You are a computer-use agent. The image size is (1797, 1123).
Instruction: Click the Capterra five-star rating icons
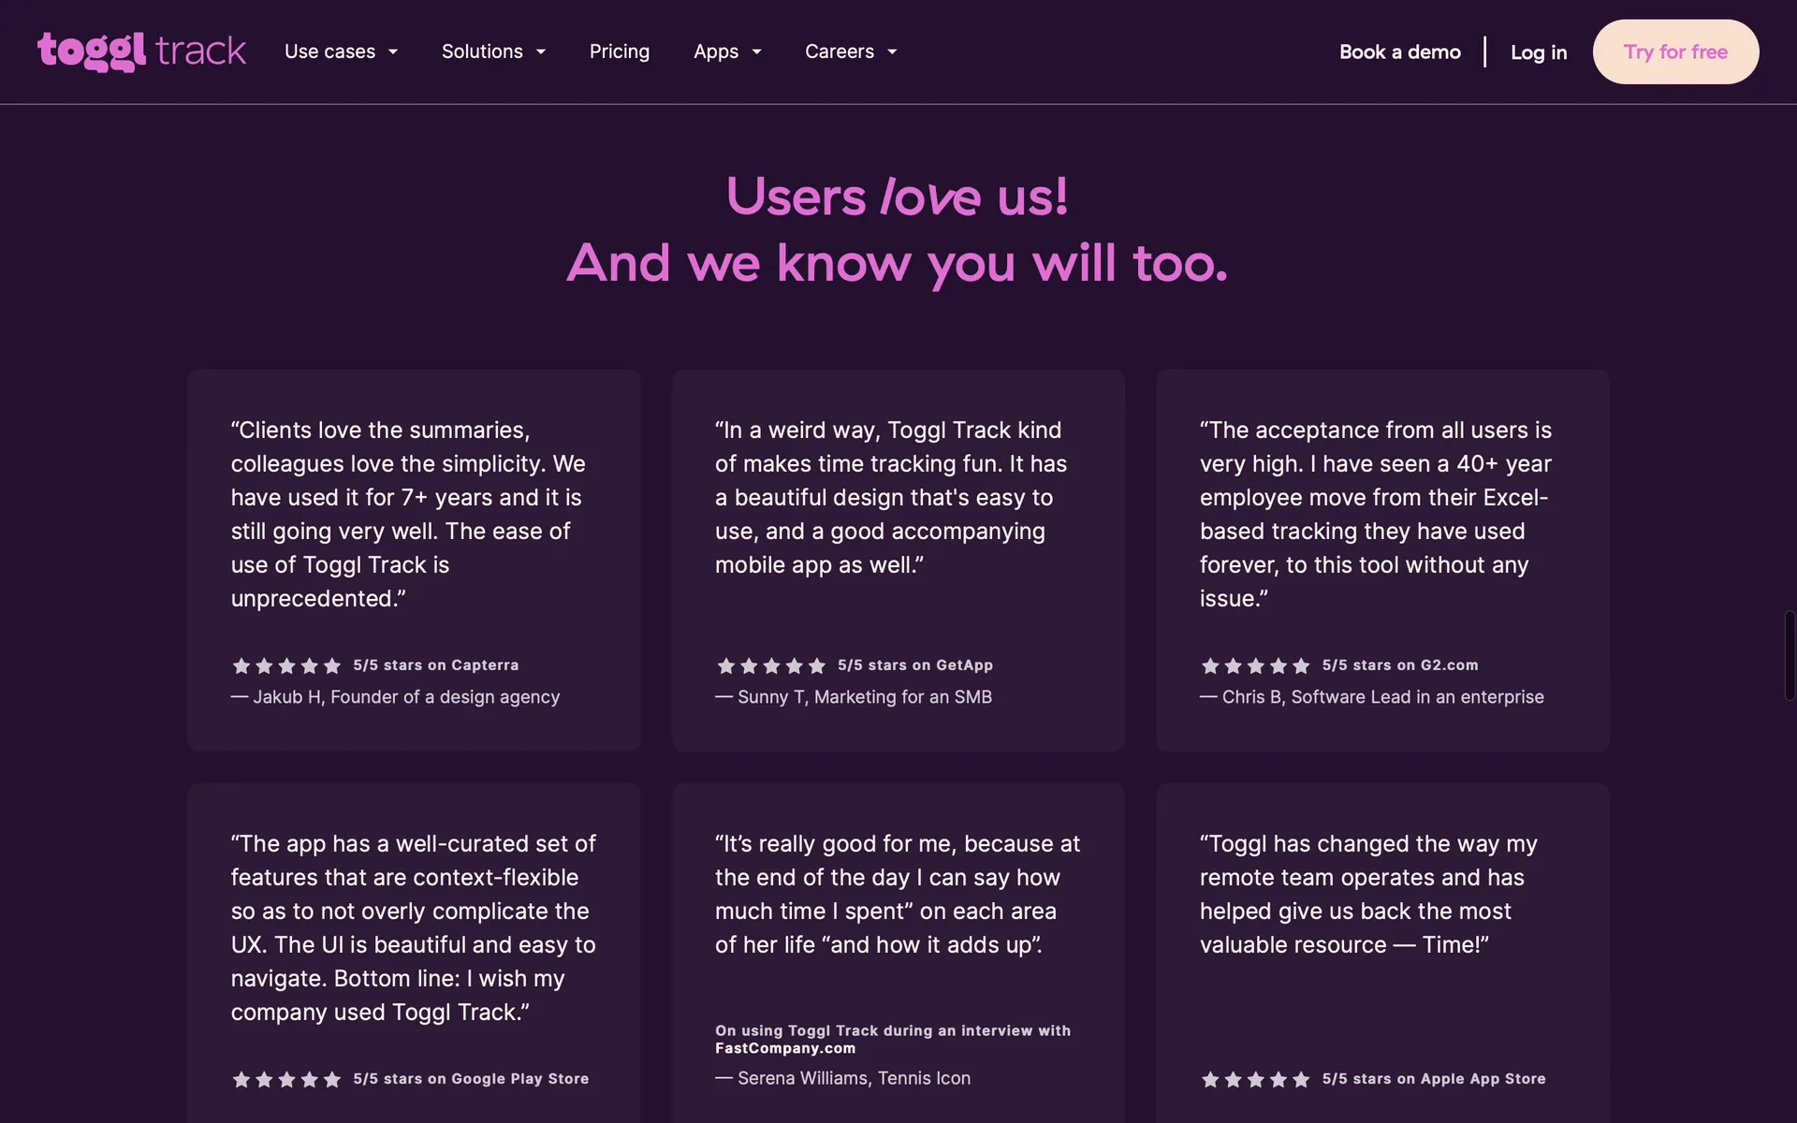pyautogui.click(x=286, y=666)
